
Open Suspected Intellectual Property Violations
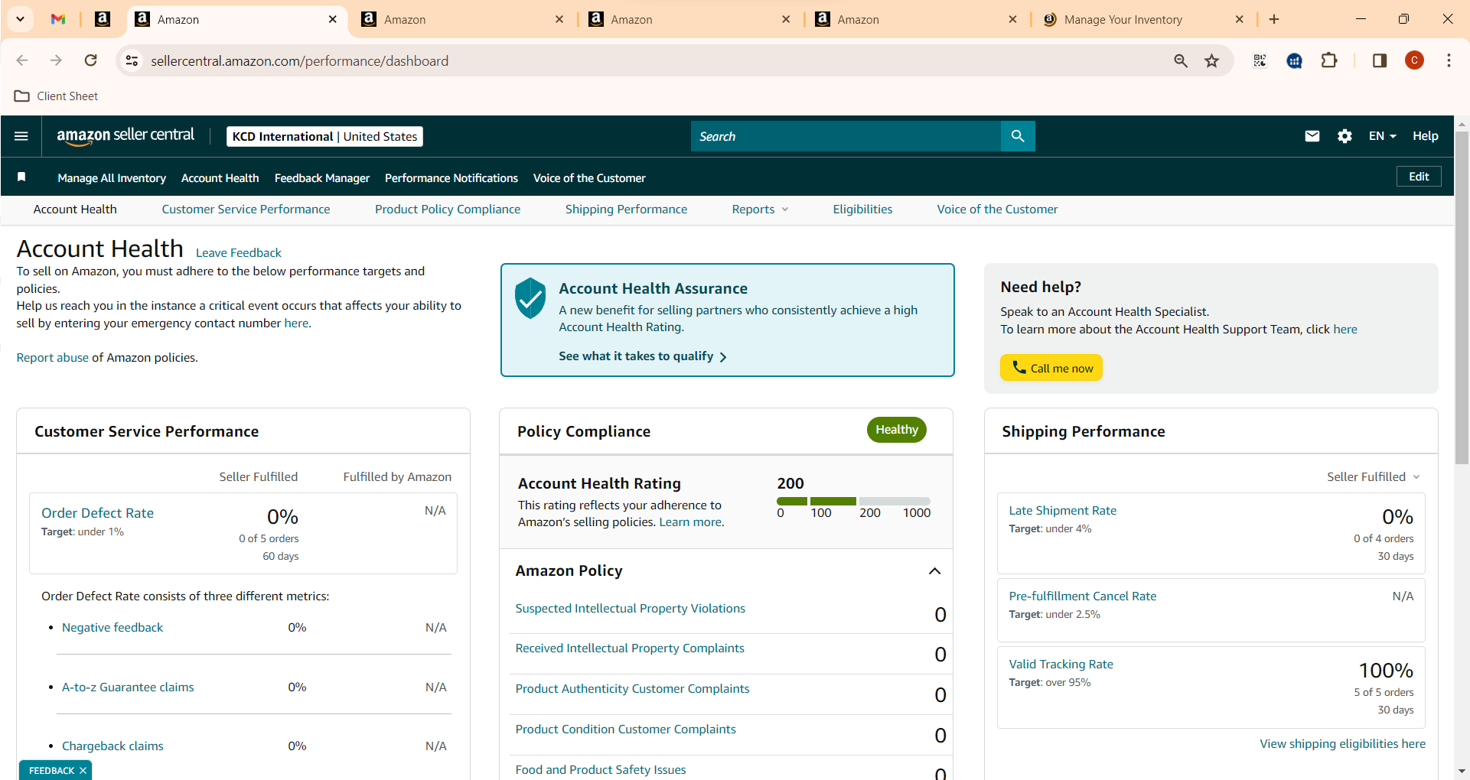(631, 608)
